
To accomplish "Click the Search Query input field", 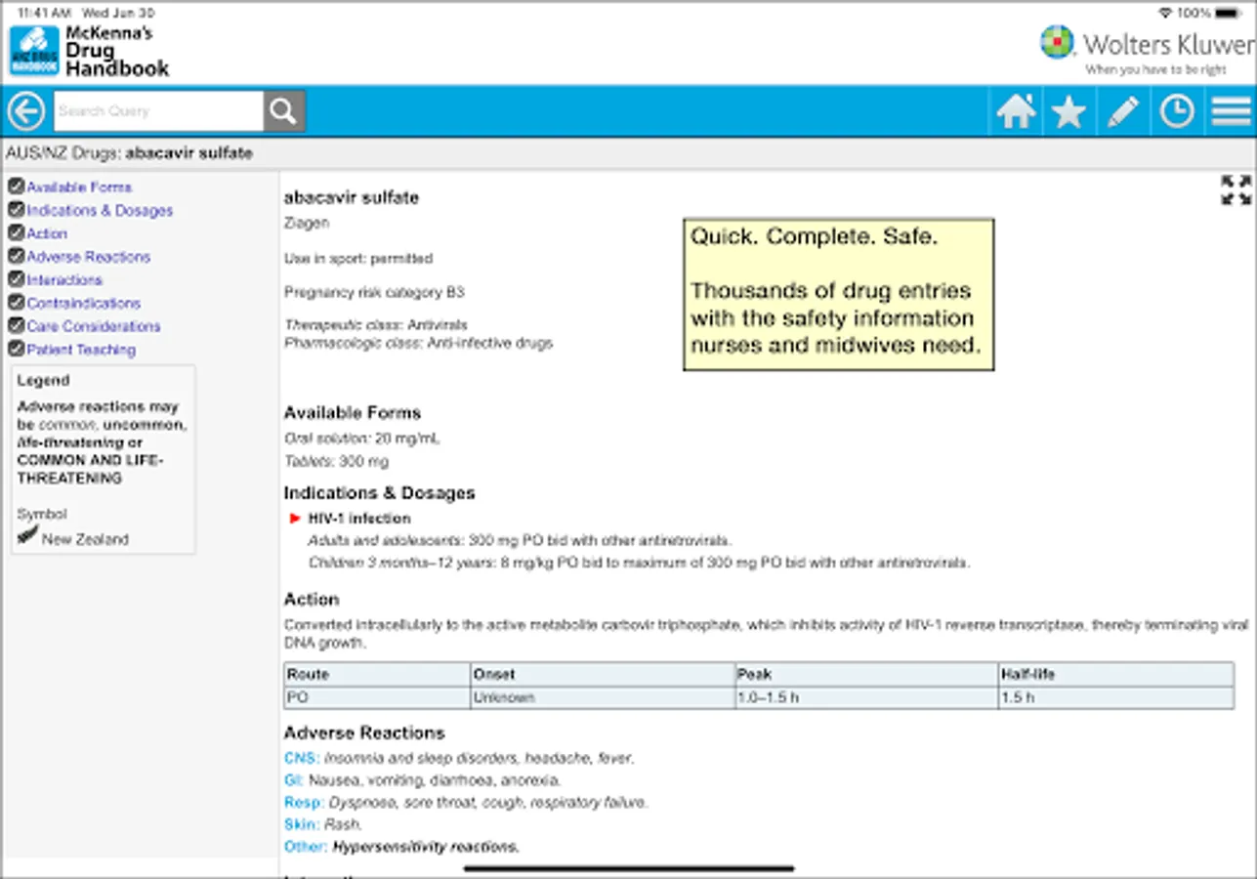I will 158,111.
